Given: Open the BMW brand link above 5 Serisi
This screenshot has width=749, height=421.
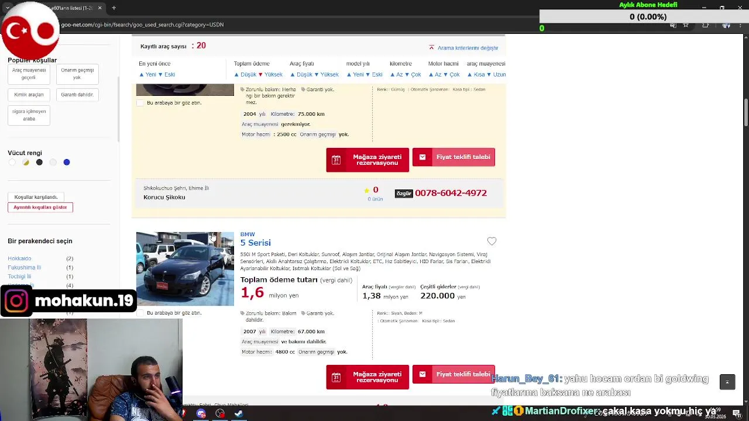Looking at the screenshot, I should coord(248,234).
